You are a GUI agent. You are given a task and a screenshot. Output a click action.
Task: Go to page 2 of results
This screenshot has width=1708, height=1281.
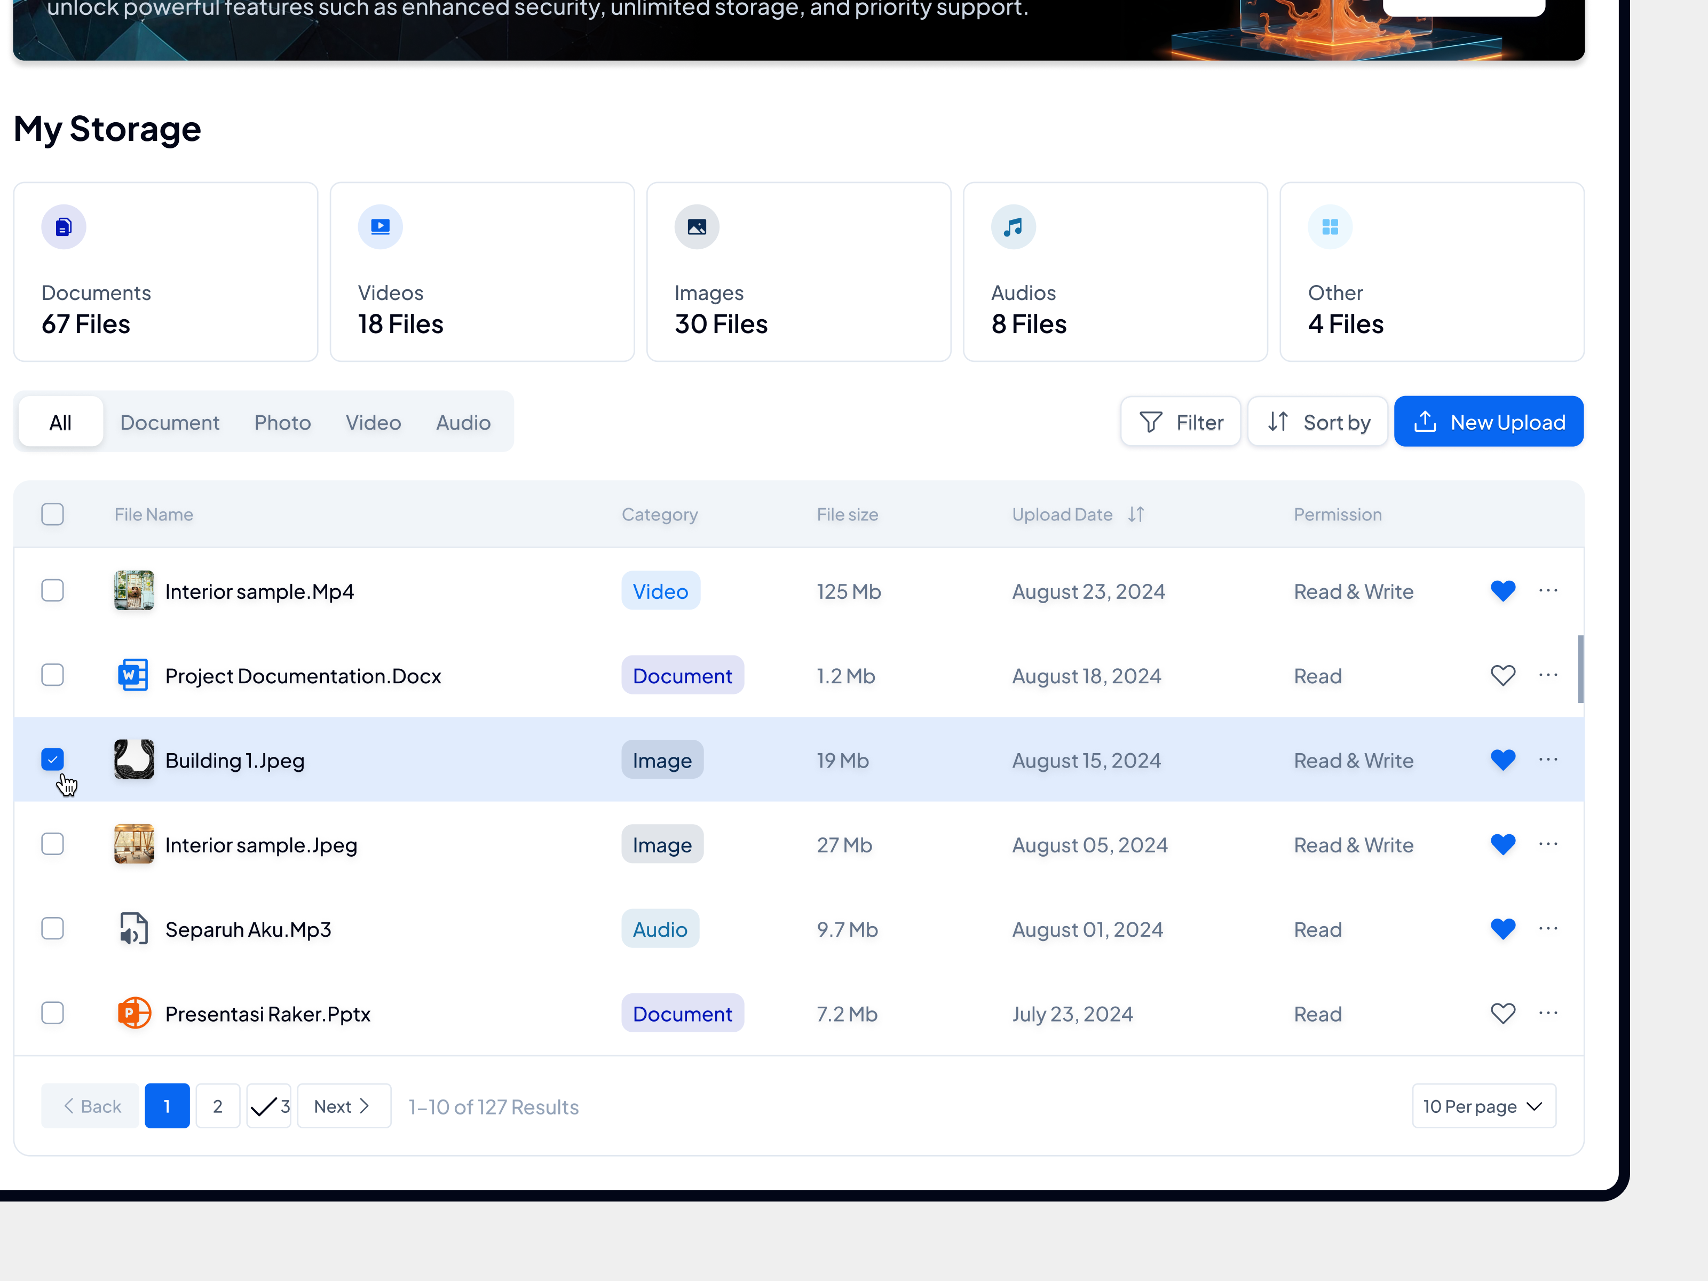click(218, 1106)
